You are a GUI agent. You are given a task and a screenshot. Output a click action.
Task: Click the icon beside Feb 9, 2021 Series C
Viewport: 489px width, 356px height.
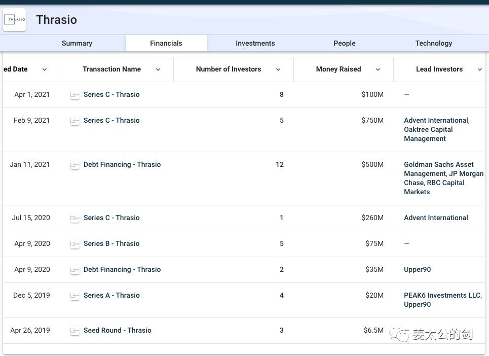75,121
